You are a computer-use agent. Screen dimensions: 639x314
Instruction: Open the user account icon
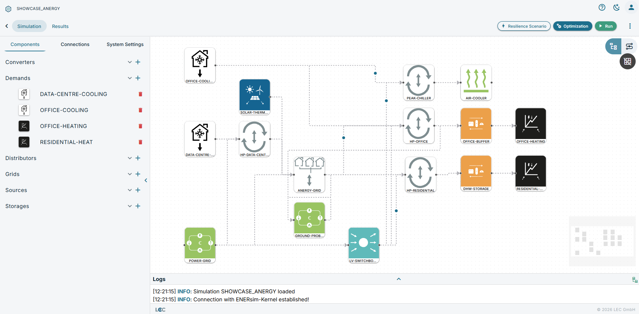(631, 7)
